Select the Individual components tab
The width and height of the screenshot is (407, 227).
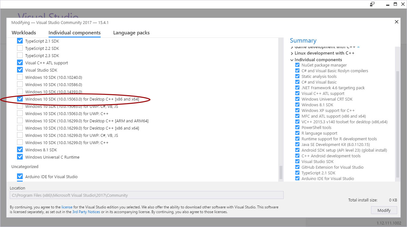74,33
